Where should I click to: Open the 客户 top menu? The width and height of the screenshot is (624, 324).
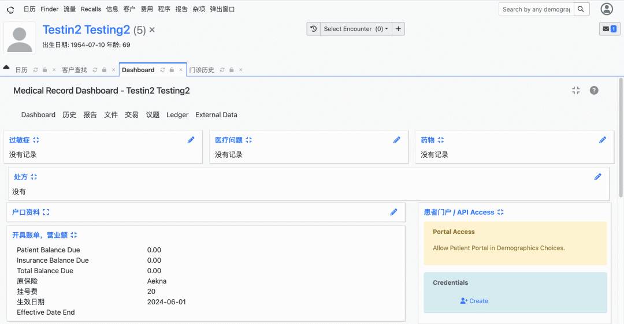(129, 9)
